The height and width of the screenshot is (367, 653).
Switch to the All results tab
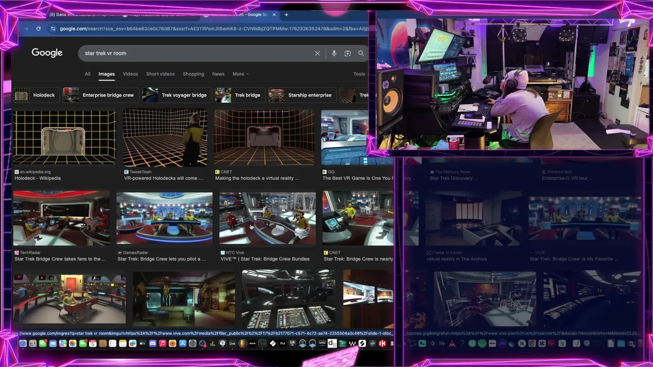point(88,74)
